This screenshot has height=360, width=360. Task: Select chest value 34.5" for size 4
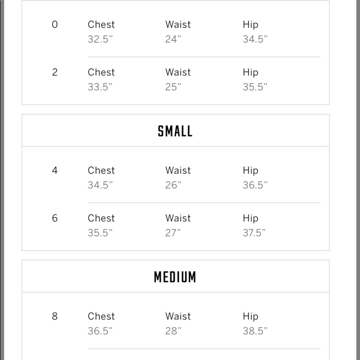(x=100, y=185)
